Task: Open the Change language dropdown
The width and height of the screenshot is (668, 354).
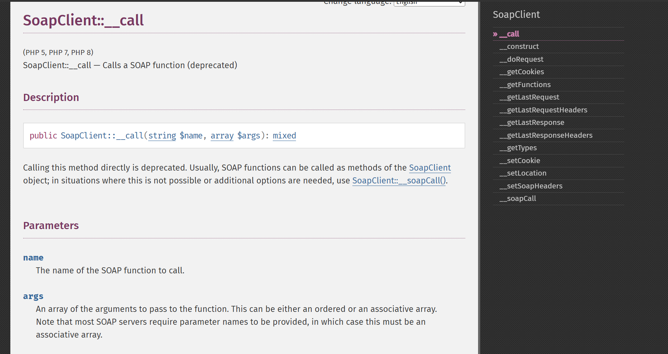Action: coord(429,3)
